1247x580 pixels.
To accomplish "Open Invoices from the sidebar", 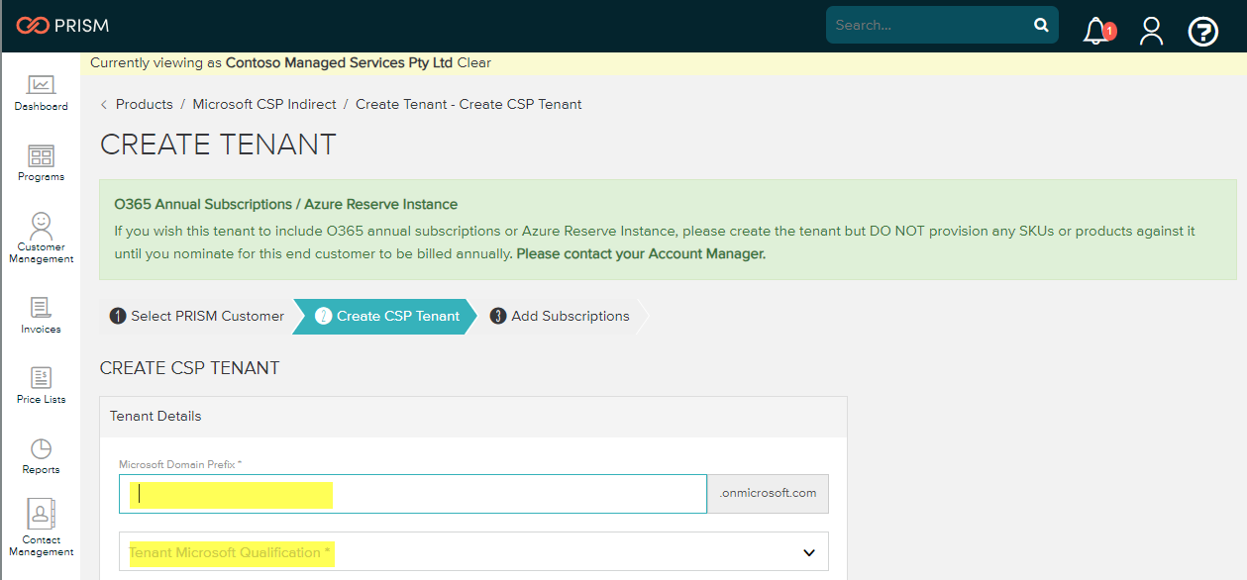I will pos(41,316).
